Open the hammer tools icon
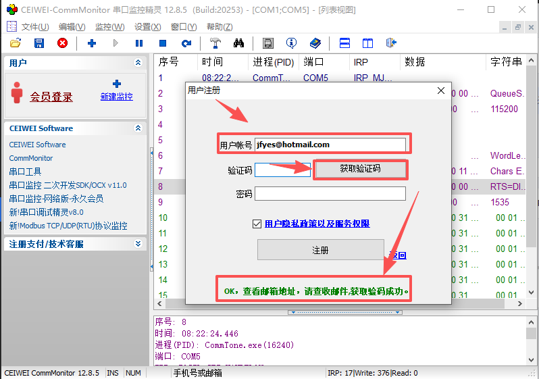Viewport: 539px width, 379px height. click(x=215, y=43)
